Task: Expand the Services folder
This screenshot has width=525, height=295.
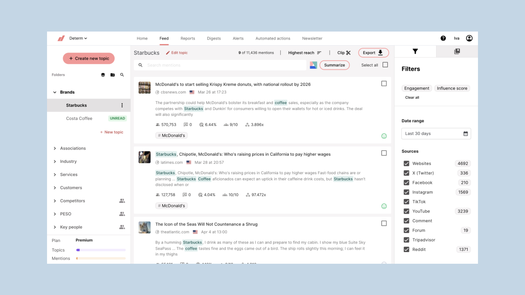Action: [55, 175]
